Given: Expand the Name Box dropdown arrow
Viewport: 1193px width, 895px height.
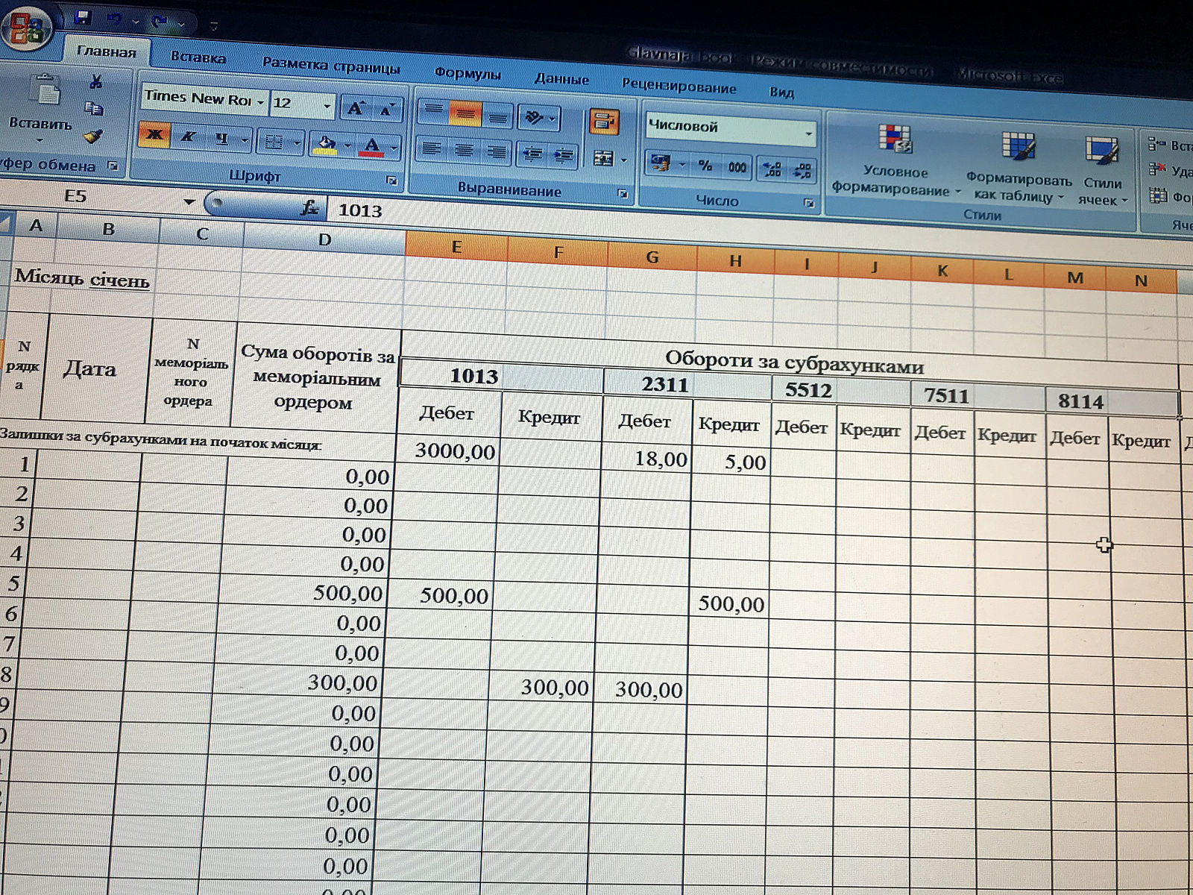Looking at the screenshot, I should pos(189,201).
